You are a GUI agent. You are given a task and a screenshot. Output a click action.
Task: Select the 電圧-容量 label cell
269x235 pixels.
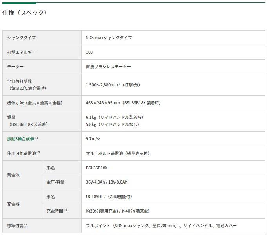[62, 182]
